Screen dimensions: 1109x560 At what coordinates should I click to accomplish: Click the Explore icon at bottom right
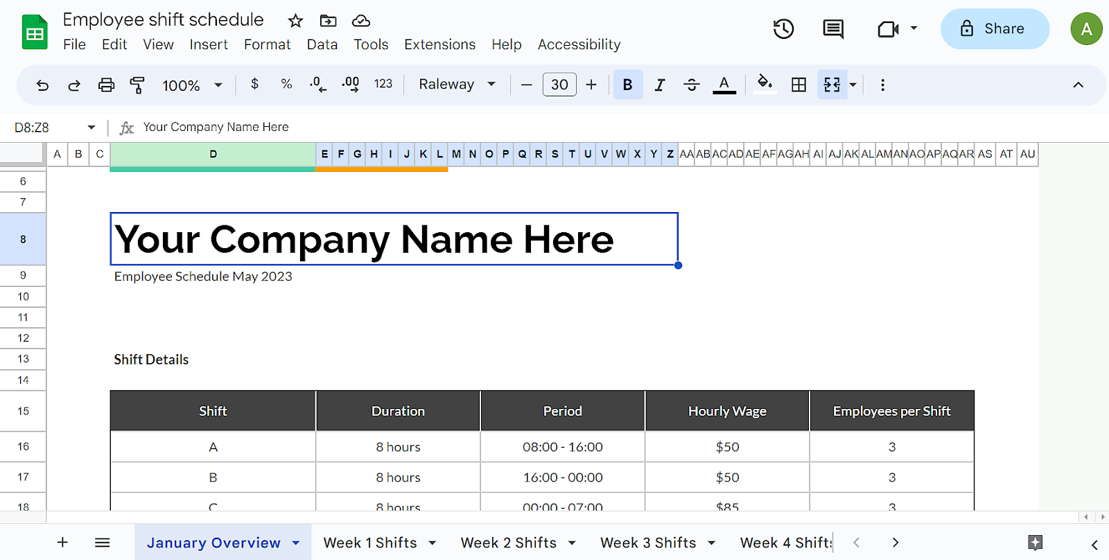(1035, 543)
